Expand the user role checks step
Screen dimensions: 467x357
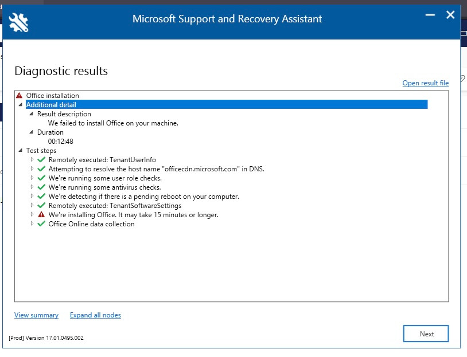pyautogui.click(x=32, y=178)
